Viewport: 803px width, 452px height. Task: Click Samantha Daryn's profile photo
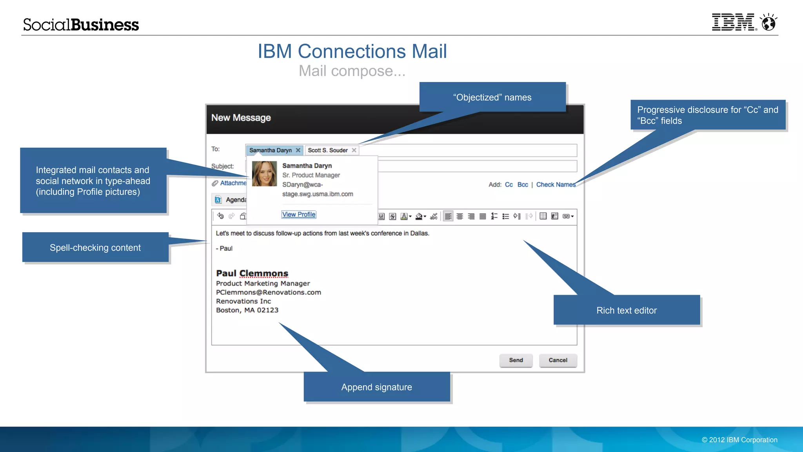click(x=264, y=174)
